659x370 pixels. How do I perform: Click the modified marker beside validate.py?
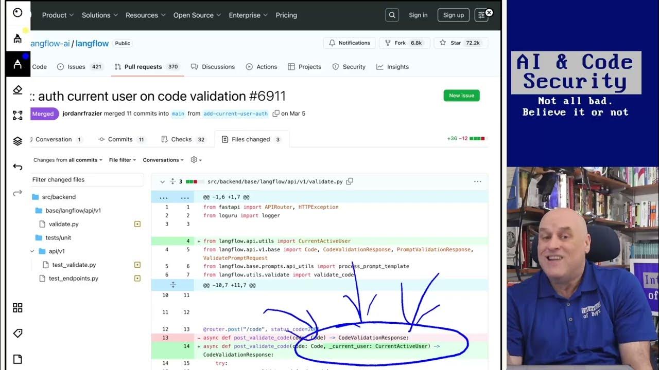click(x=137, y=224)
